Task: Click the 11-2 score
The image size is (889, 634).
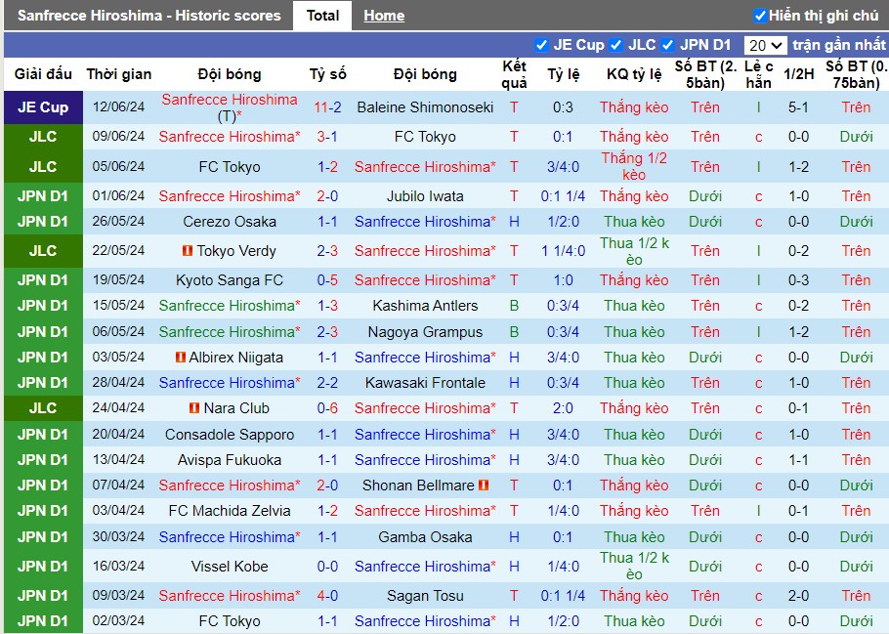Action: tap(327, 107)
